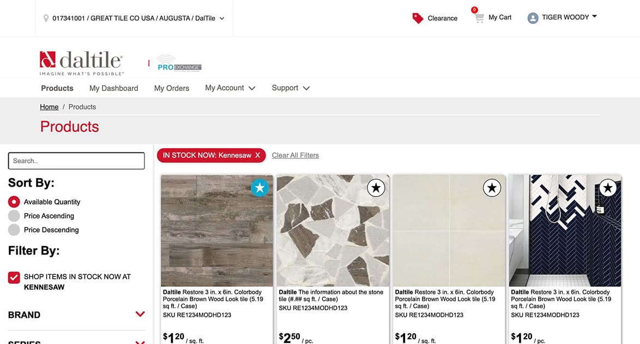Open My Cart link

click(499, 17)
